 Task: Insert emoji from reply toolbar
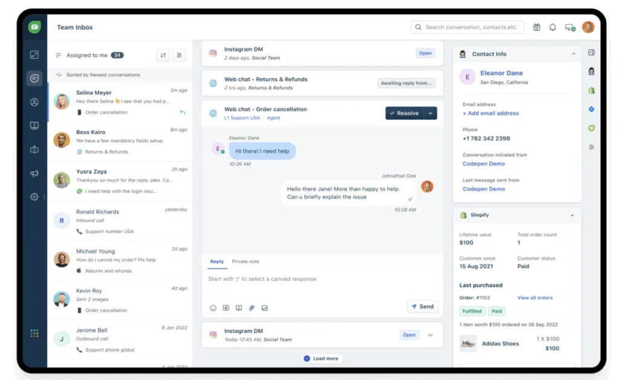point(213,308)
